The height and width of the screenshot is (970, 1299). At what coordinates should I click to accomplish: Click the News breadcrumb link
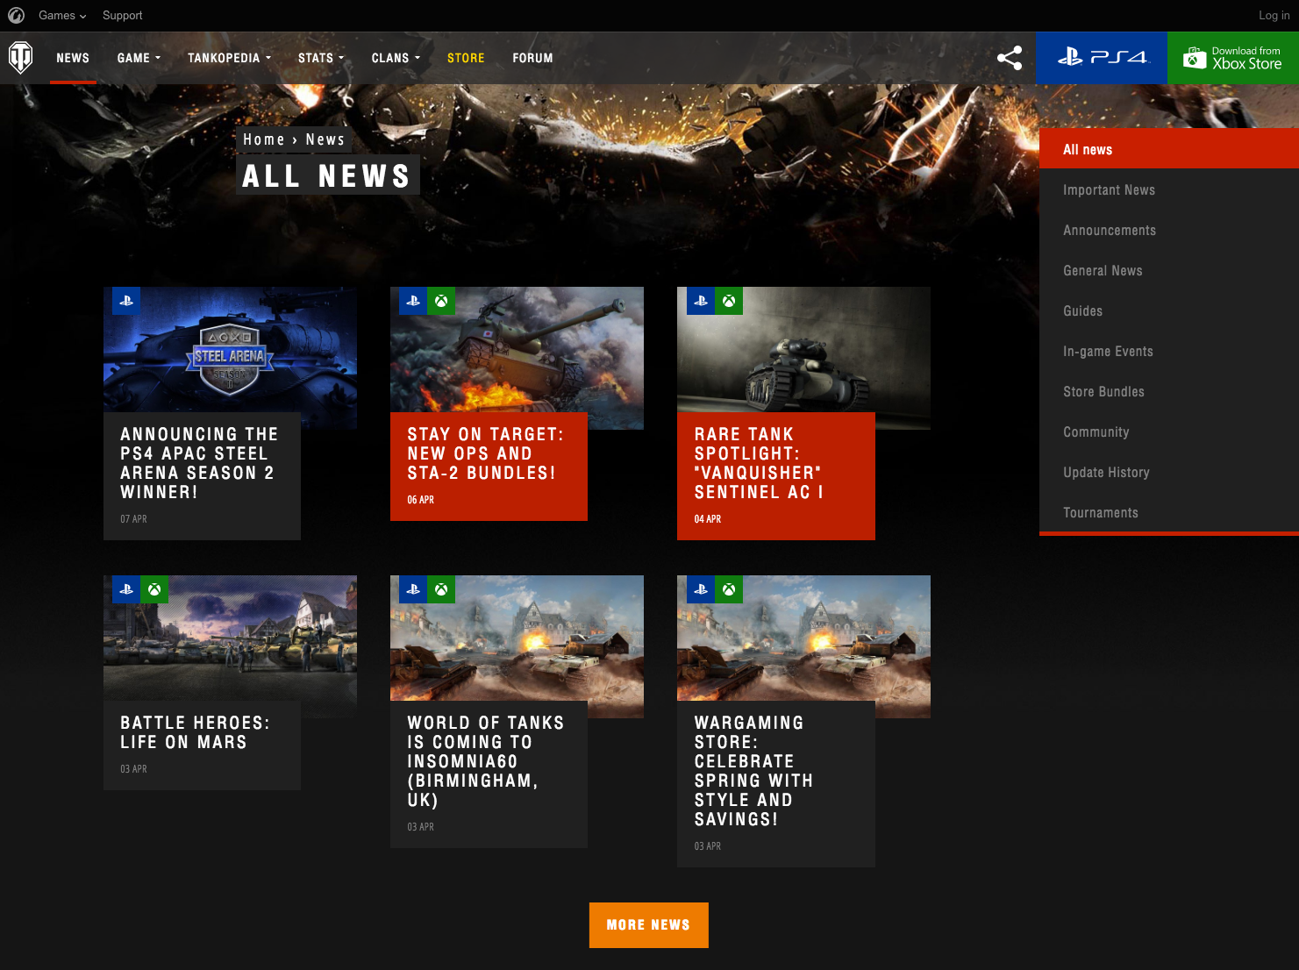pos(325,139)
